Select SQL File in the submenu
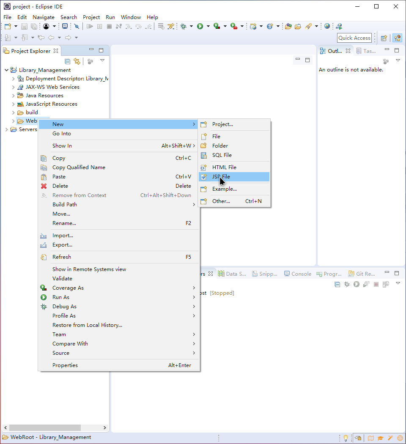The height and width of the screenshot is (444, 406). click(234, 155)
